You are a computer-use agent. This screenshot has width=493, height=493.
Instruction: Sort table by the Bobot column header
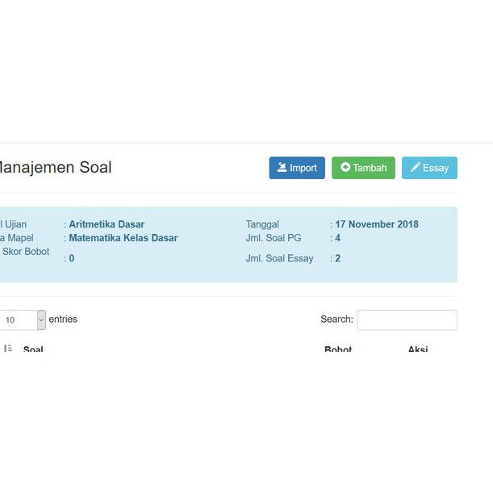point(338,349)
